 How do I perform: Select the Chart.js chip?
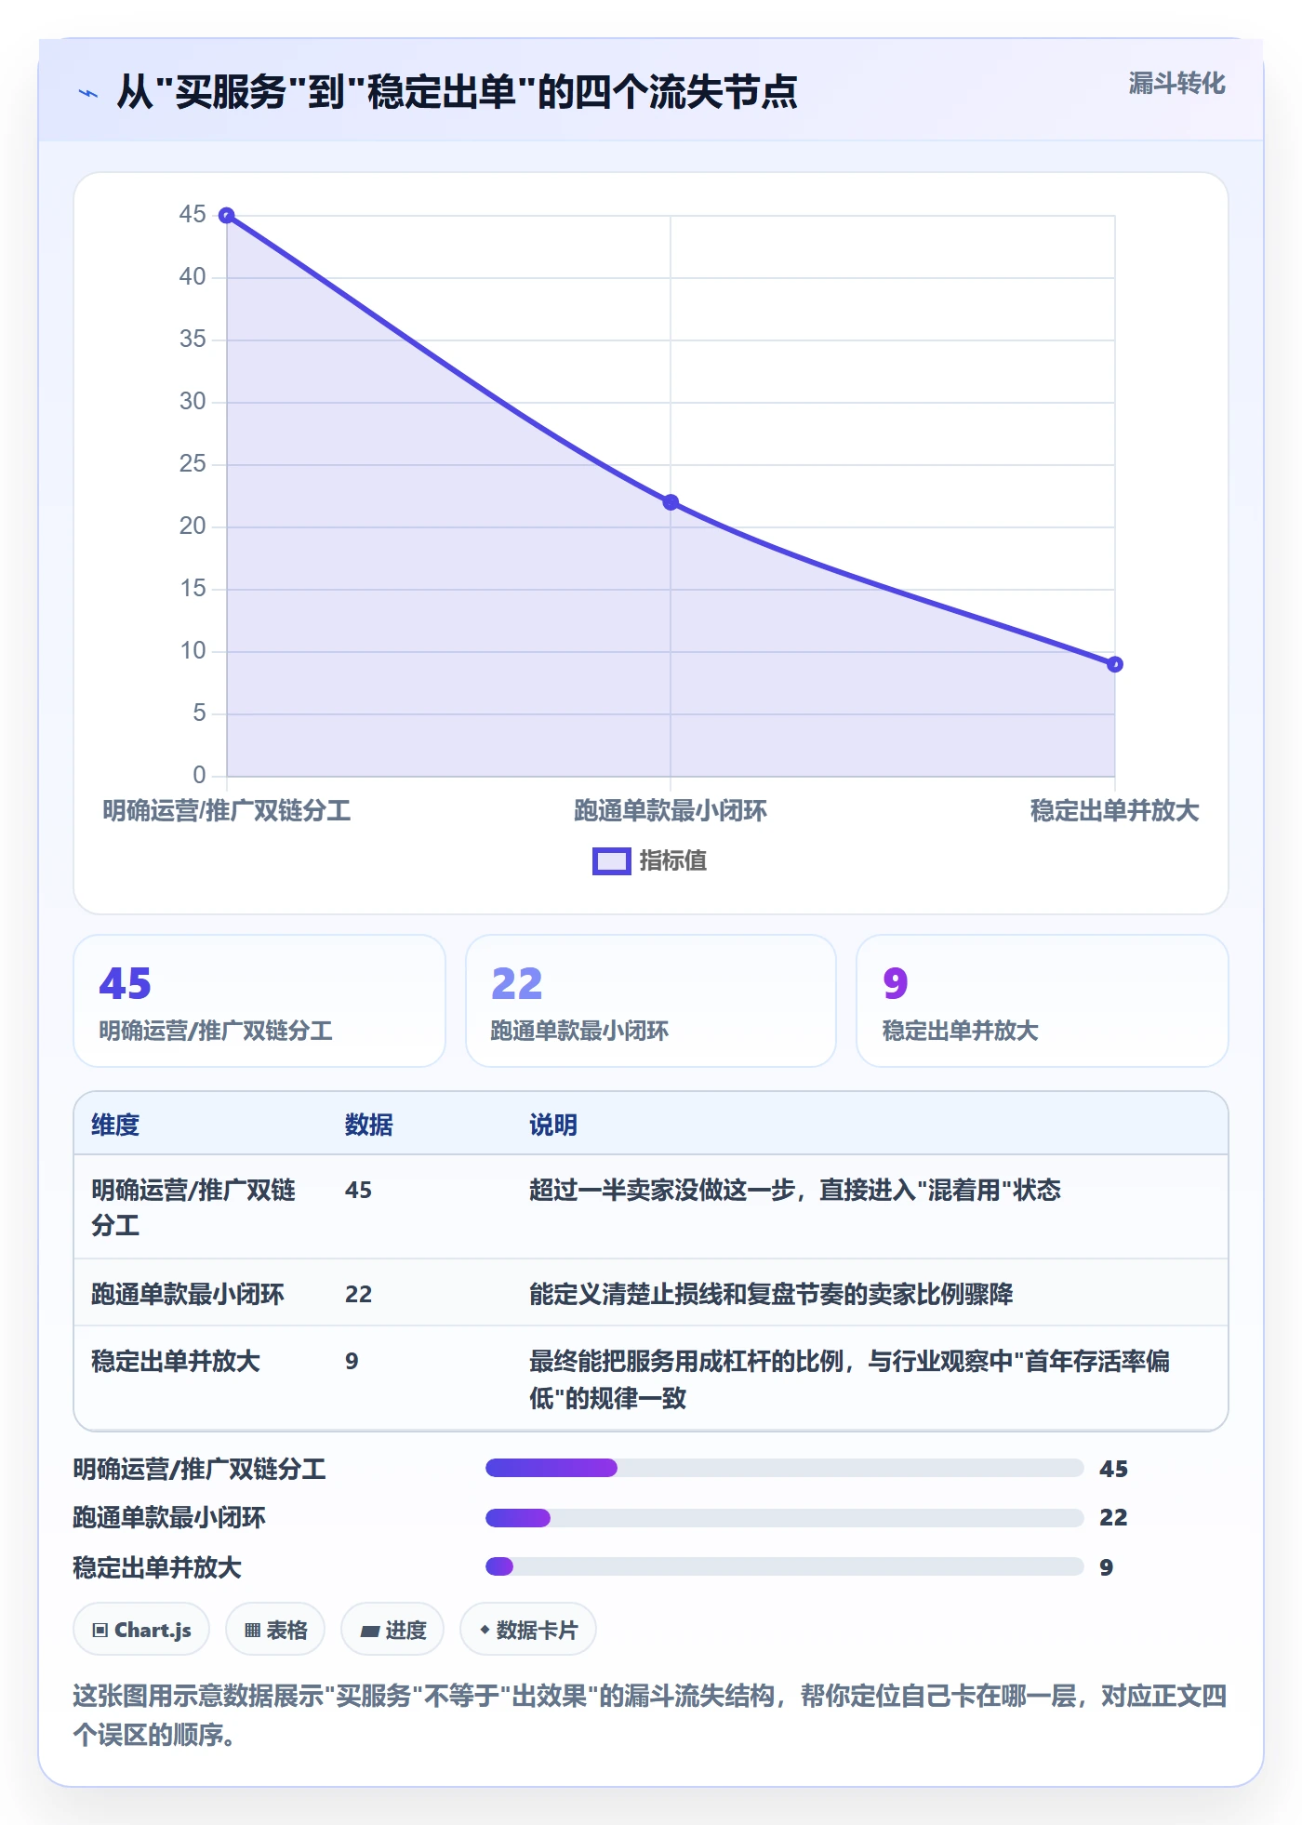(141, 1630)
